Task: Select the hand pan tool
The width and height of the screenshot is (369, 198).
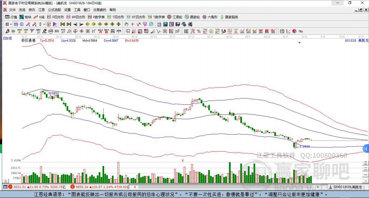Action: pos(126,24)
